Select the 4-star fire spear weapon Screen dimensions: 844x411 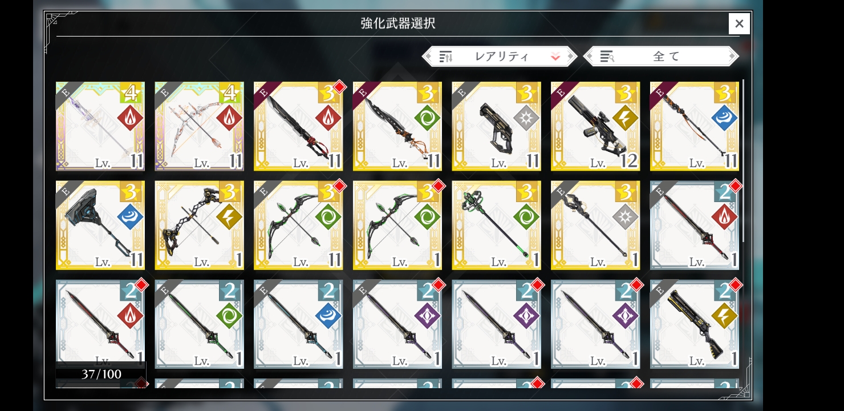tap(100, 126)
